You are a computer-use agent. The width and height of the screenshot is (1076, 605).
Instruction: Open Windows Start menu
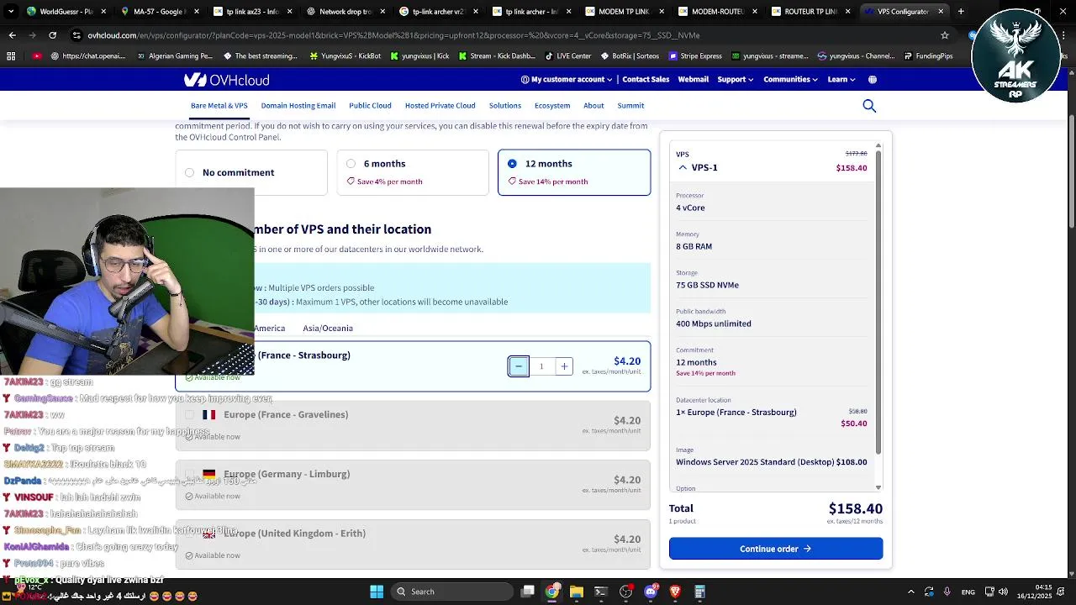[377, 592]
